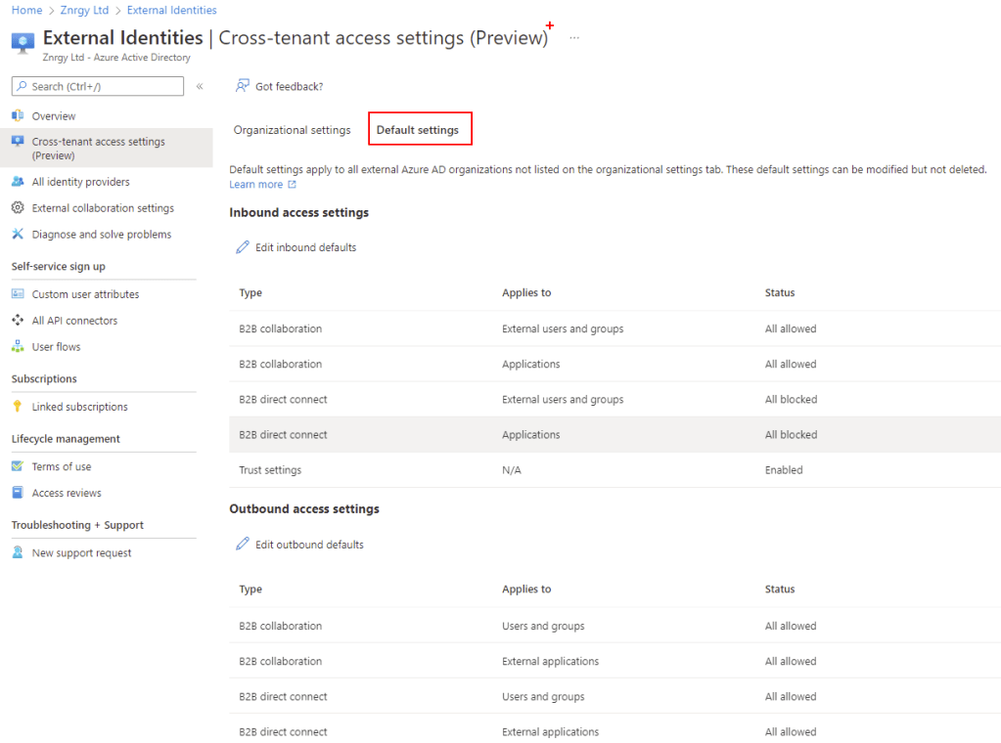Switch to the Organizational settings tab
This screenshot has height=743, width=1001.
tap(292, 130)
